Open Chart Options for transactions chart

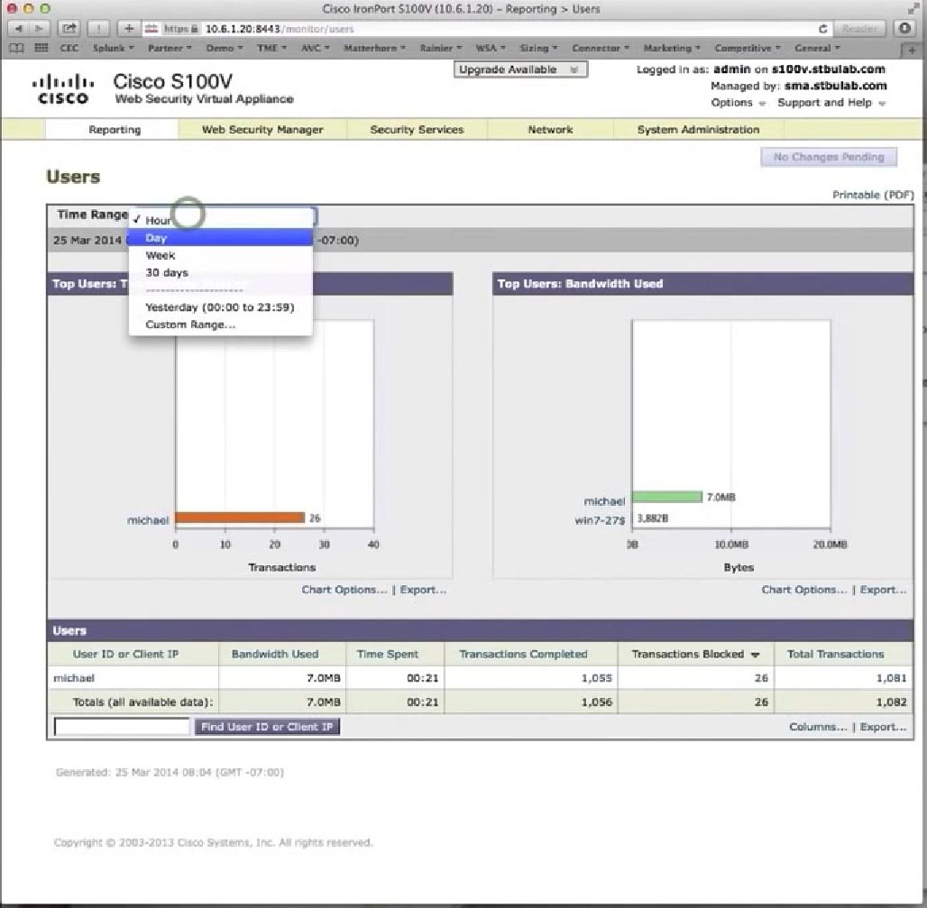[344, 590]
